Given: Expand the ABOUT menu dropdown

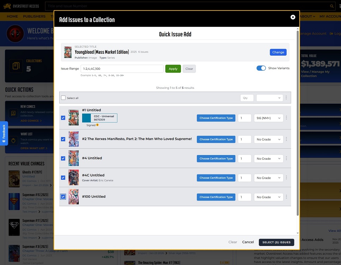Looking at the screenshot, I should (307, 16).
